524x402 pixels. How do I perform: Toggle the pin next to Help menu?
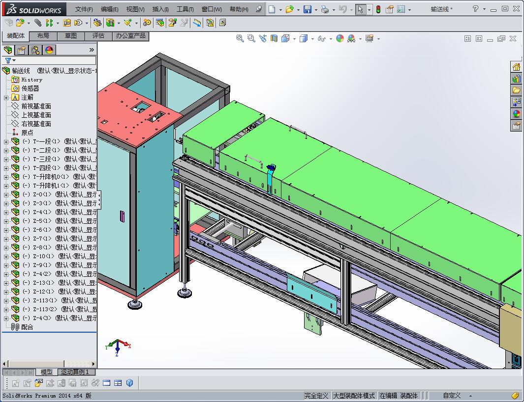pyautogui.click(x=258, y=9)
